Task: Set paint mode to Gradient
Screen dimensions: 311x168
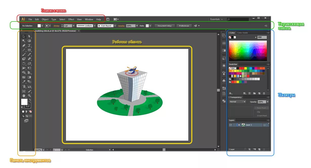Action: coord(27,111)
